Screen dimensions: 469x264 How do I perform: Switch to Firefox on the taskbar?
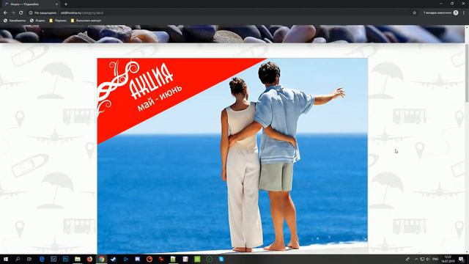(x=89, y=259)
